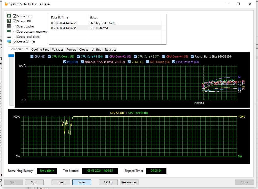258x189 pixels.
Task: Switch to the Statistics tab
Action: coord(110,50)
